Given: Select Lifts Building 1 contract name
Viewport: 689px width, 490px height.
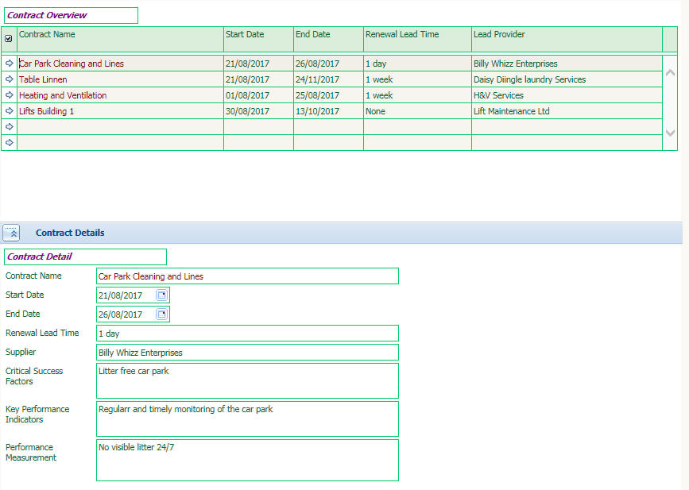Looking at the screenshot, I should click(x=46, y=111).
